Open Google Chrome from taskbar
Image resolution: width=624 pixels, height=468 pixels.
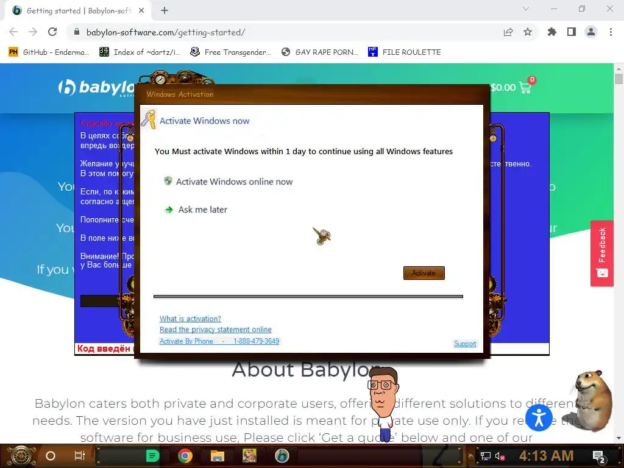click(x=185, y=456)
